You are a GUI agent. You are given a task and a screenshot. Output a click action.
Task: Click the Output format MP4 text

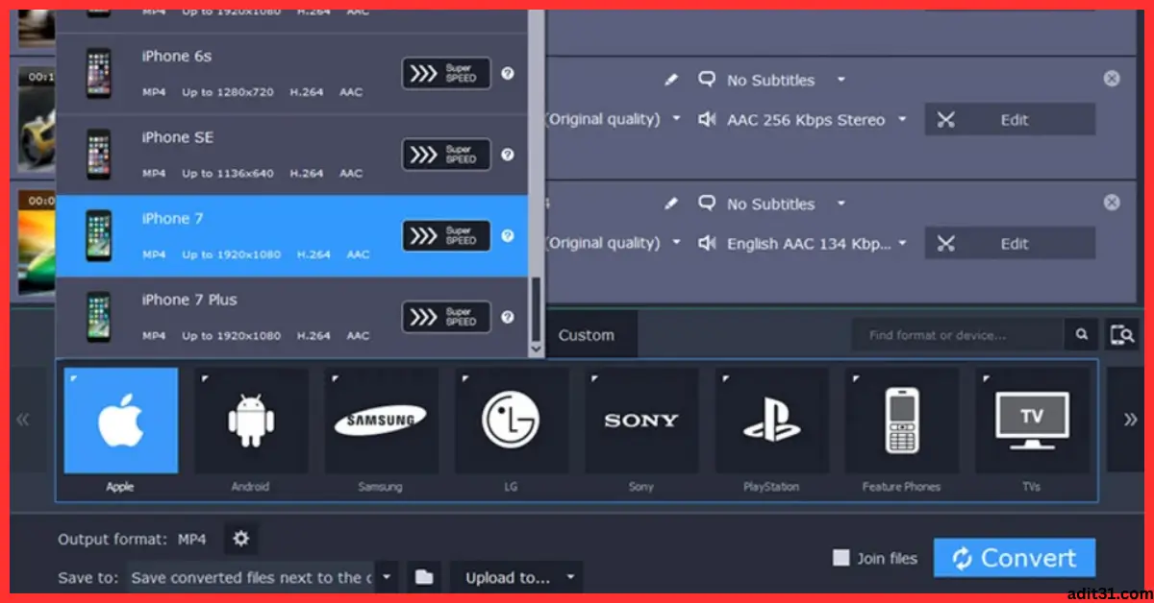click(132, 540)
